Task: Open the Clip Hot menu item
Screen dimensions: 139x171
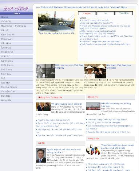Action: coord(16,83)
